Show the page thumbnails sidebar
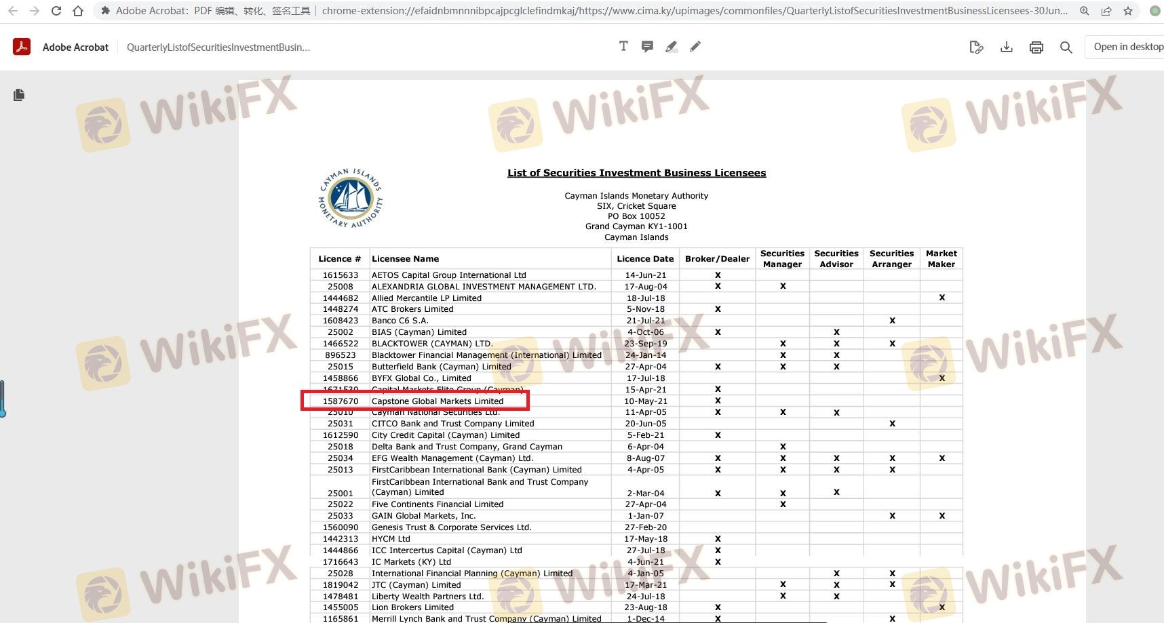Viewport: 1164px width, 623px height. [19, 95]
